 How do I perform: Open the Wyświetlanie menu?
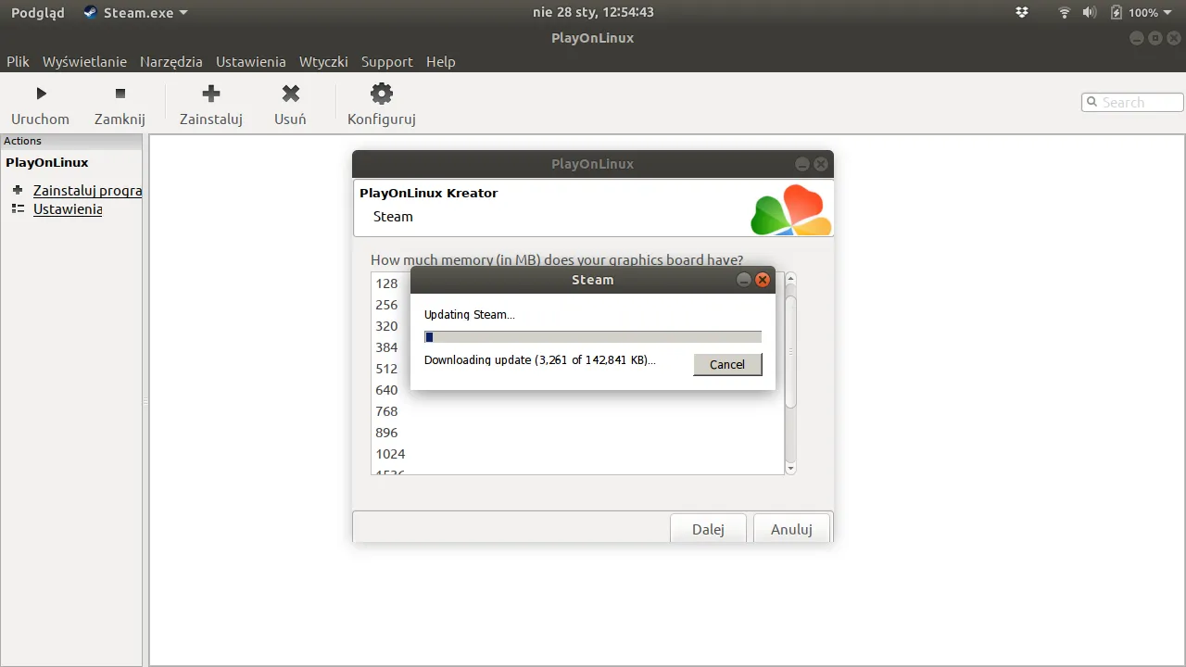click(x=84, y=61)
